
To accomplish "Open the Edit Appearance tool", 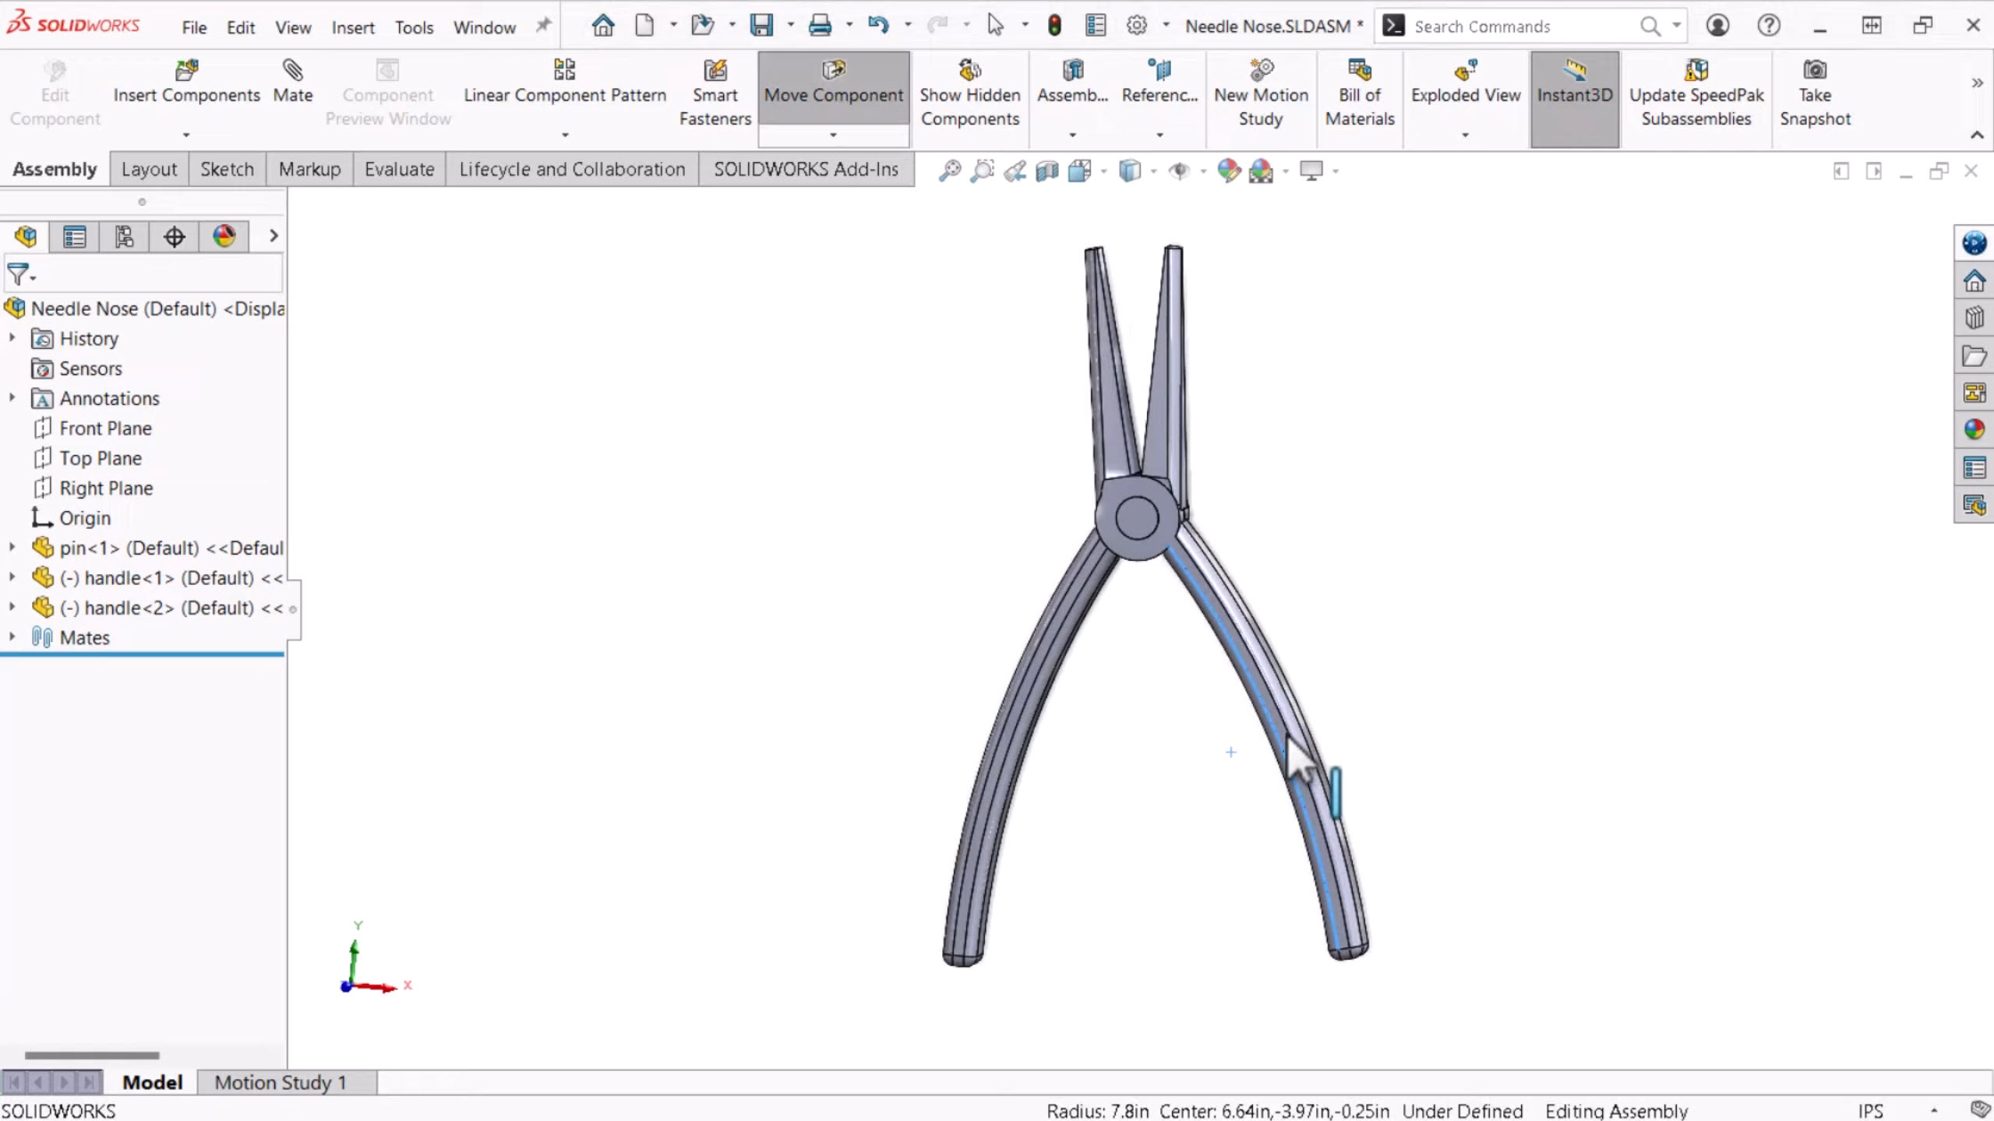I will 1229,171.
